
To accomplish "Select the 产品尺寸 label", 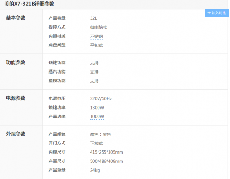I will (57, 161).
